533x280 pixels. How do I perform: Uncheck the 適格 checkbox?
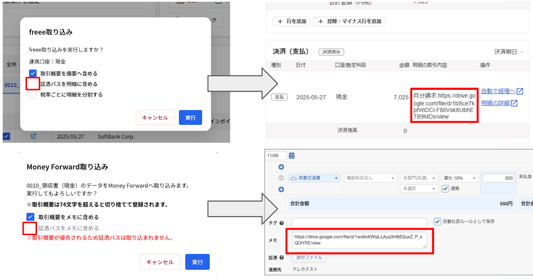pyautogui.click(x=445, y=188)
